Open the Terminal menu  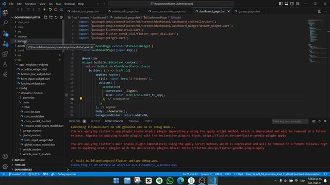coord(70,4)
